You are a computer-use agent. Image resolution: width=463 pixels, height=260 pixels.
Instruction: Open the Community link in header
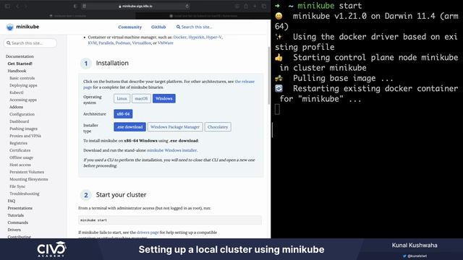click(130, 27)
